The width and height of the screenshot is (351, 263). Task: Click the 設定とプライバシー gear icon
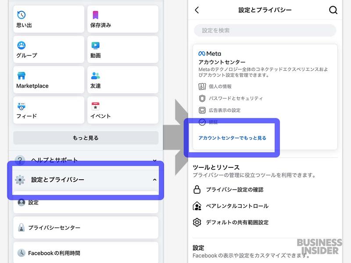click(x=20, y=180)
